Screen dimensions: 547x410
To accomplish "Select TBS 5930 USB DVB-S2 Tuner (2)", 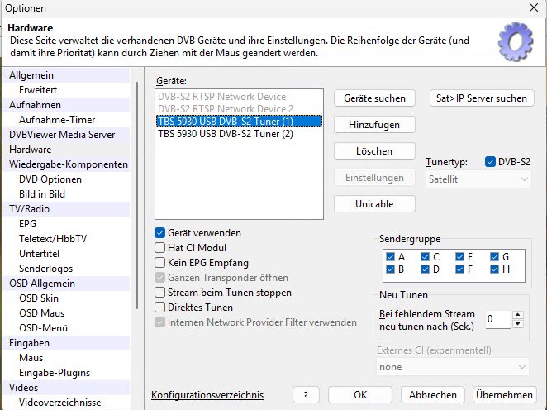I will click(225, 134).
